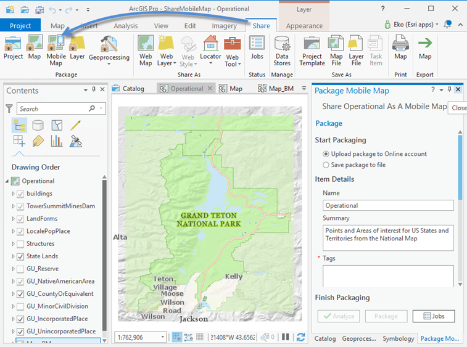Pause map drawing
Image resolution: width=467 pixels, height=347 pixels.
[286, 337]
